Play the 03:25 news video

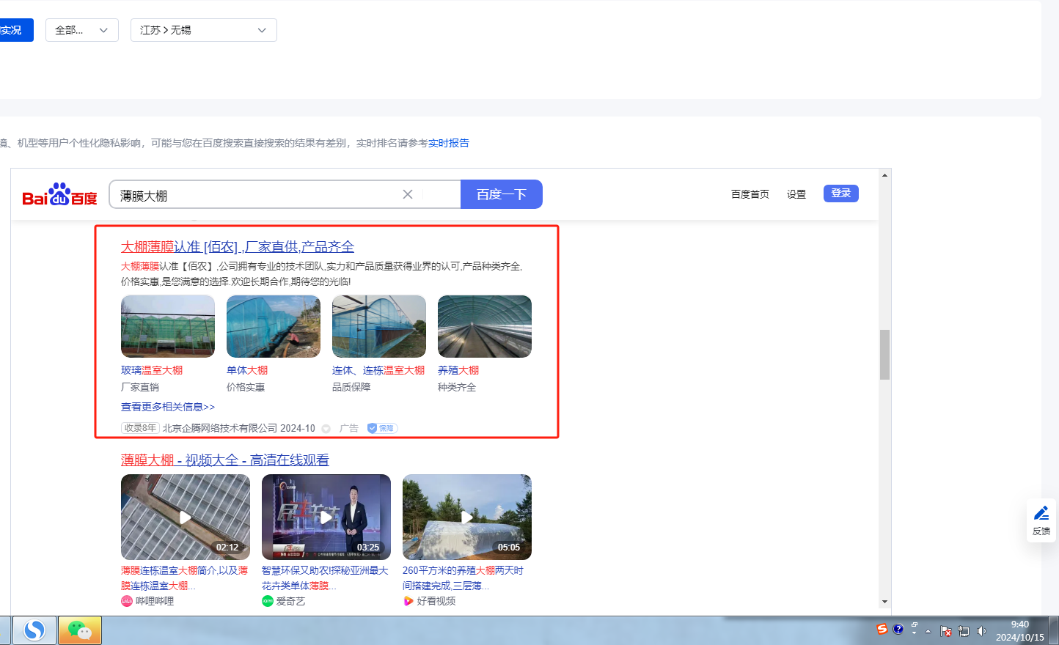[326, 517]
